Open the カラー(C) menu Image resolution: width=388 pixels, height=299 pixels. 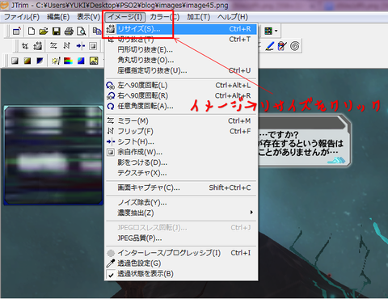[x=164, y=17]
